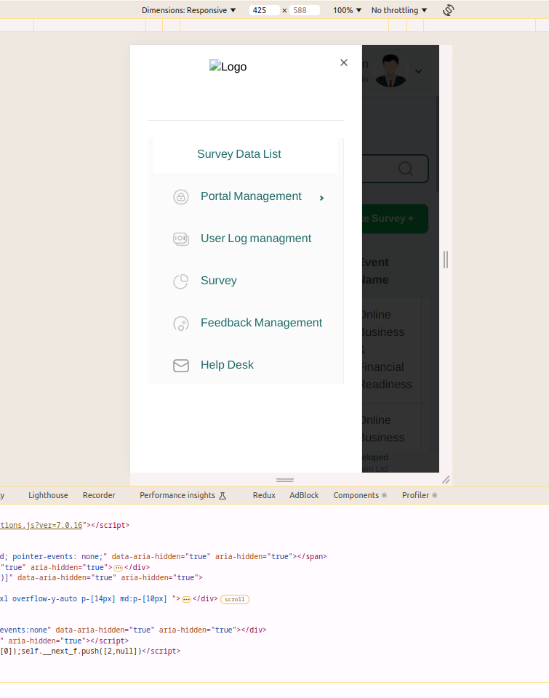The image size is (549, 698).
Task: Open the AdBlock DevTools tab
Action: click(x=304, y=495)
